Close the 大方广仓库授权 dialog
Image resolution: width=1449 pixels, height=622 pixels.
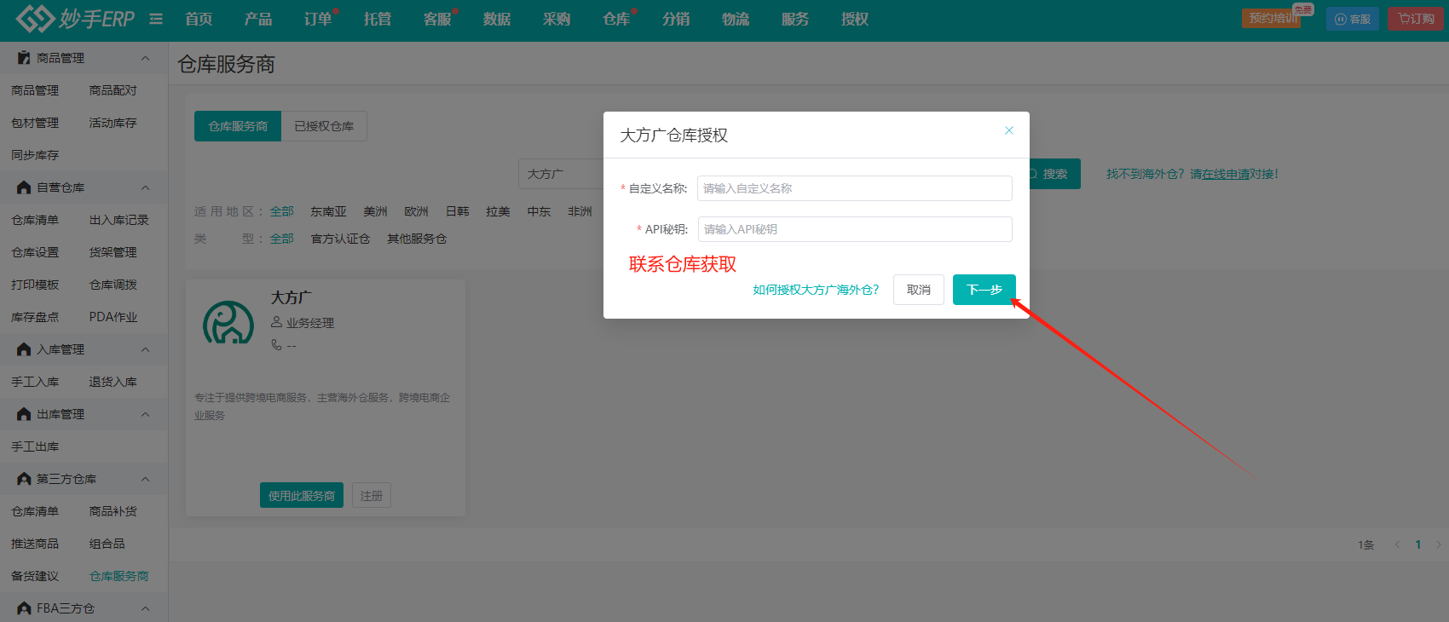coord(1009,130)
